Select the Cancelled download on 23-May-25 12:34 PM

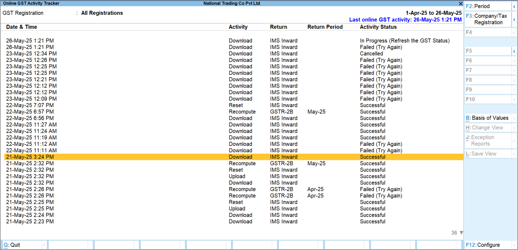tap(371, 54)
